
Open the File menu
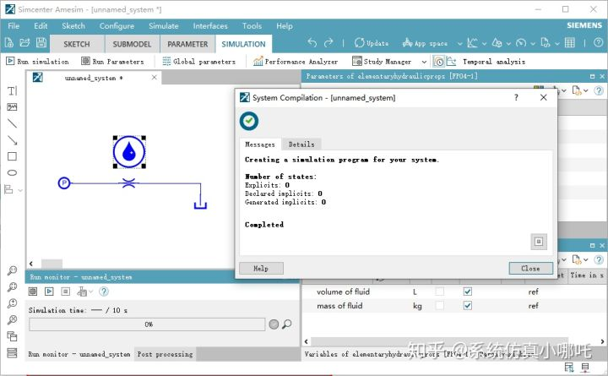(14, 26)
